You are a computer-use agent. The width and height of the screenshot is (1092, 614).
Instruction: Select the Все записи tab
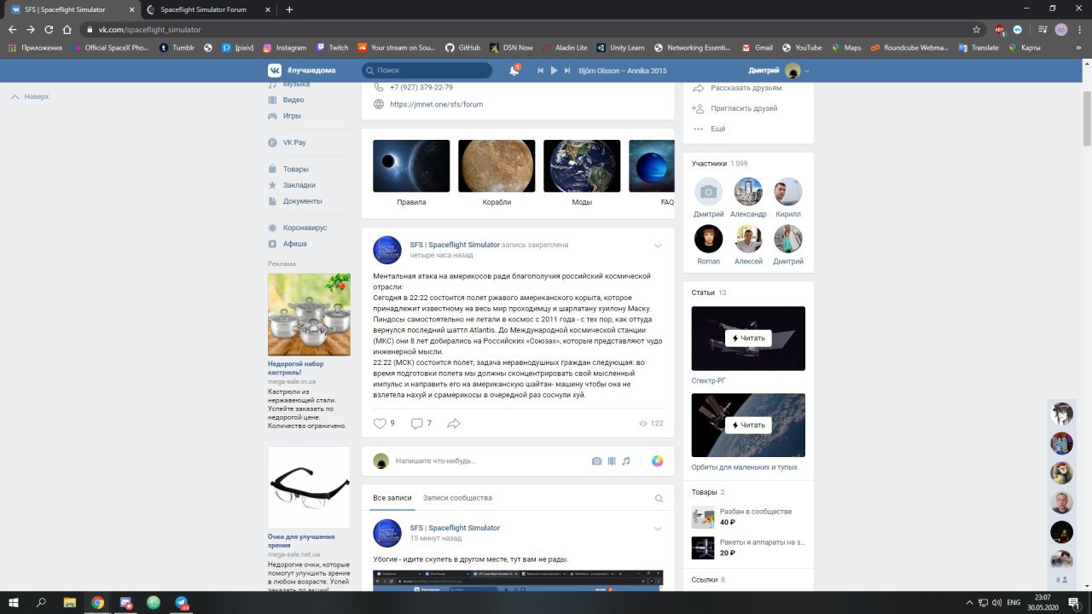tap(392, 498)
